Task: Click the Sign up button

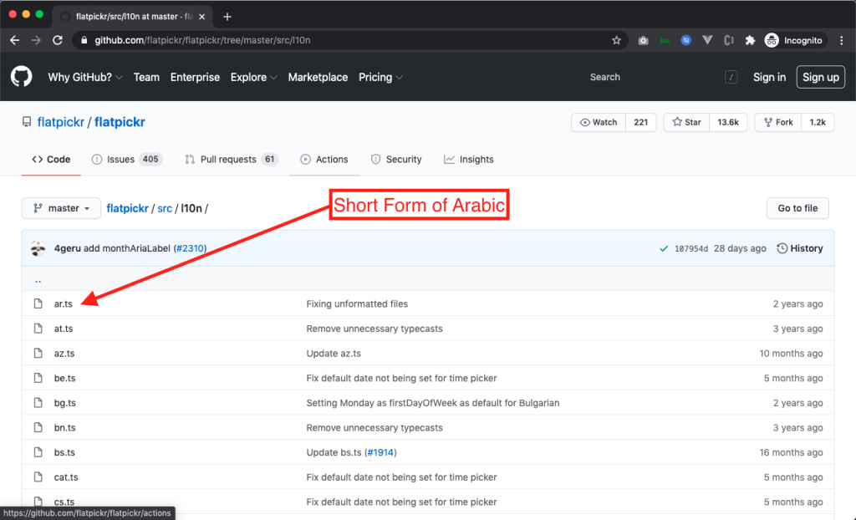Action: (821, 77)
